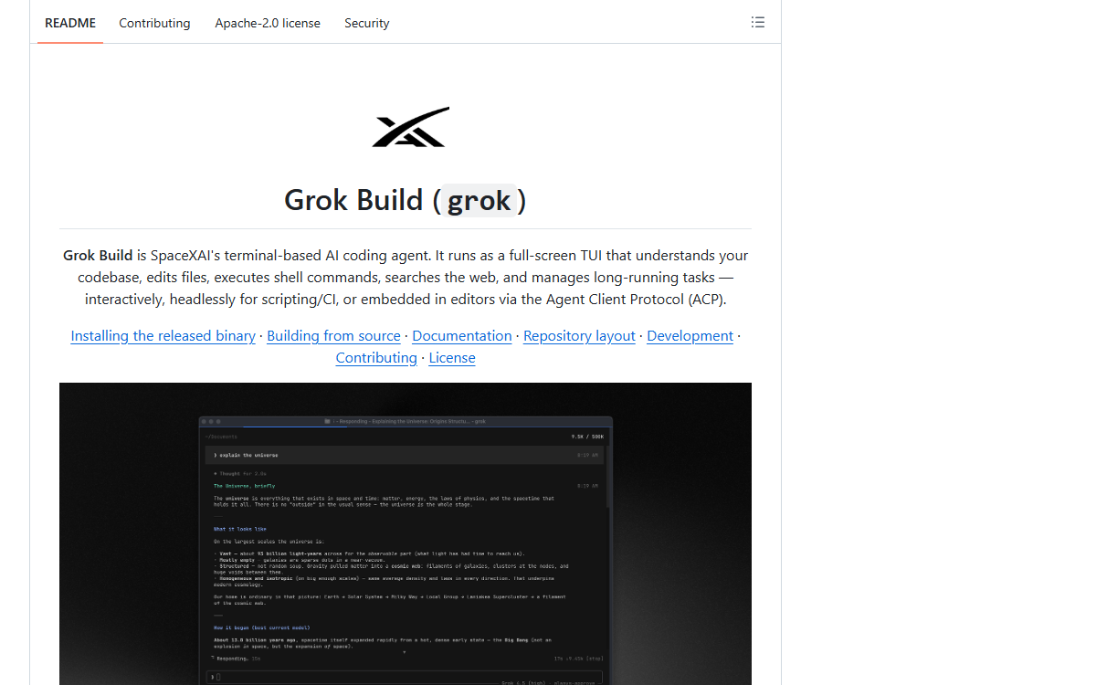Open the README tab
Screen dimensions: 1096x685
coord(70,23)
